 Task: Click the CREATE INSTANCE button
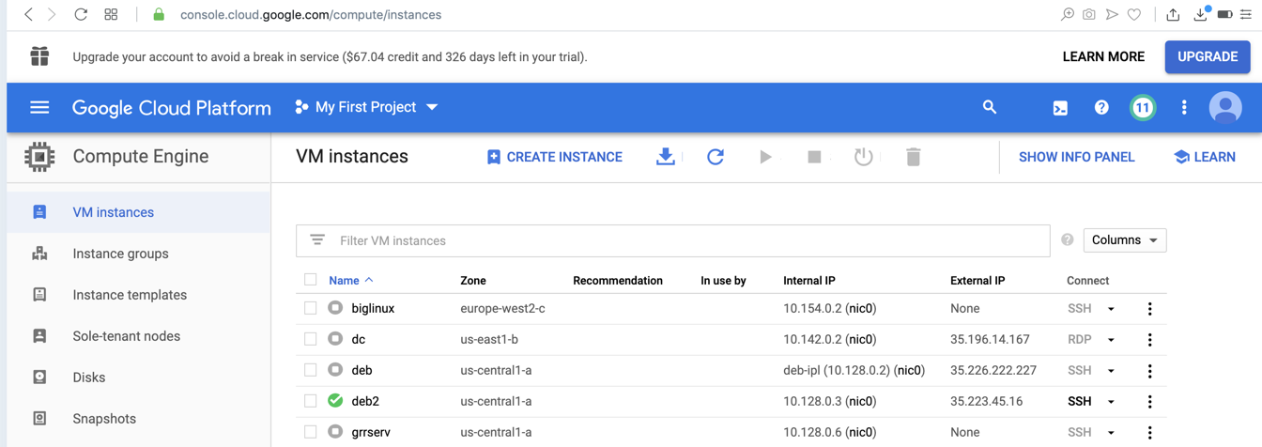pos(554,157)
